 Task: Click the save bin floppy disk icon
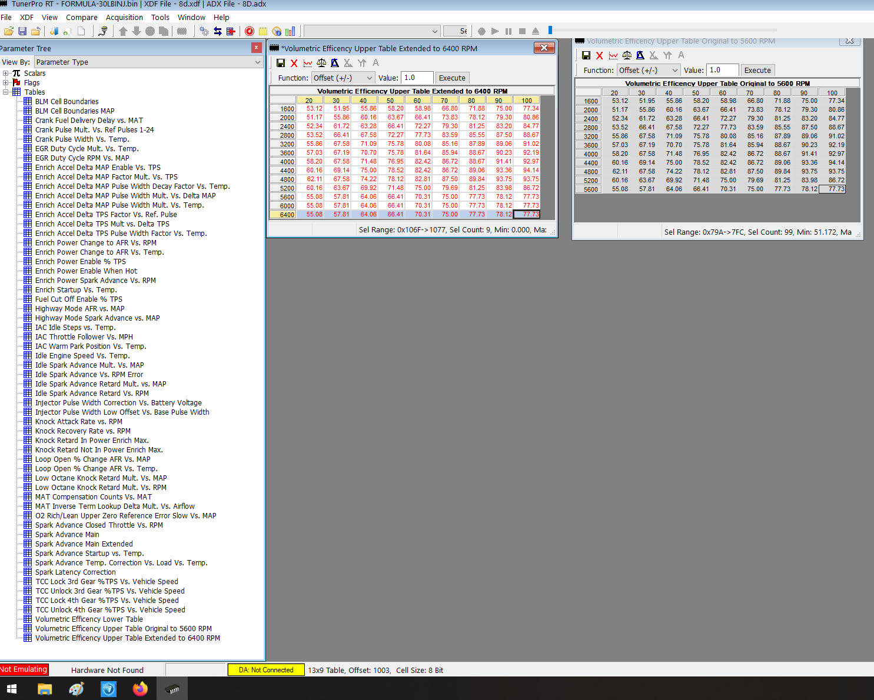[x=22, y=31]
